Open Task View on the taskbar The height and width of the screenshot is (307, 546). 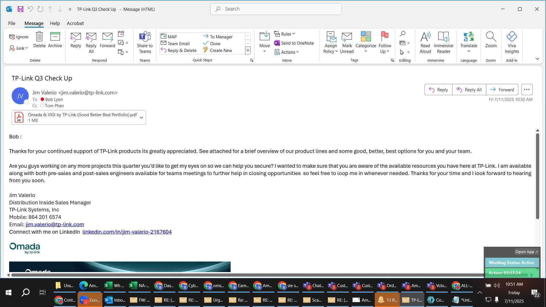click(x=42, y=293)
